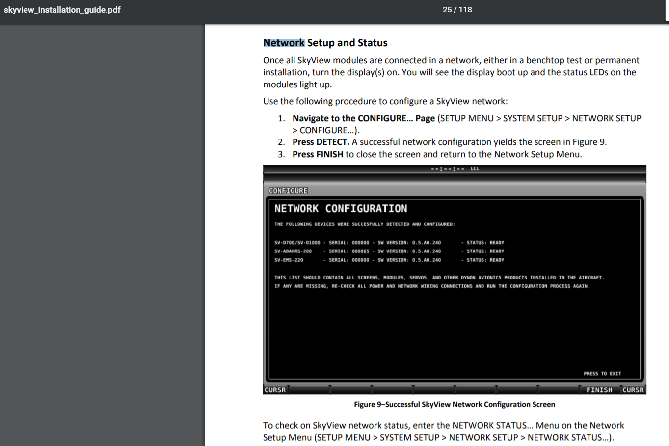The width and height of the screenshot is (669, 446).
Task: Click the line starting THE FOLLOWING DEVICES WERE SUCCESFULLY
Action: 365,224
